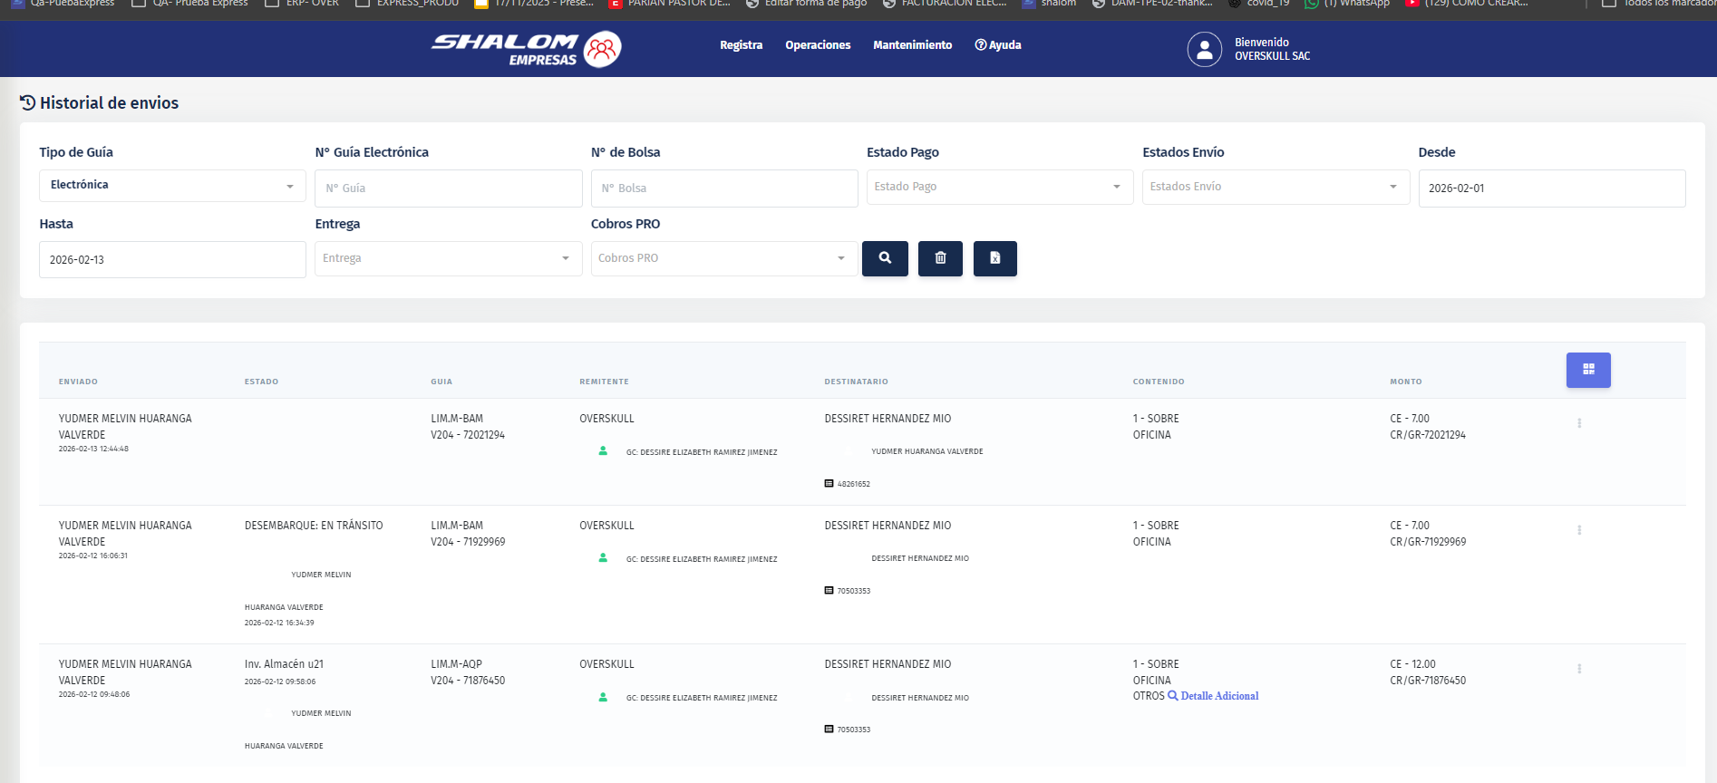The height and width of the screenshot is (783, 1717).
Task: Click the Ayuda help link
Action: pyautogui.click(x=998, y=45)
